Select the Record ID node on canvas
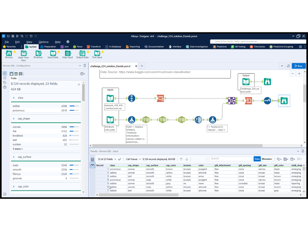 pyautogui.click(x=132, y=98)
